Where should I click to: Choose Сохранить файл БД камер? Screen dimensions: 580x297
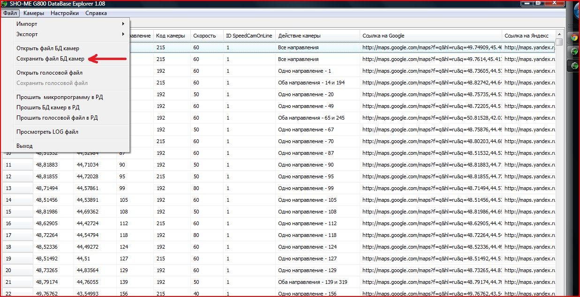[50, 59]
